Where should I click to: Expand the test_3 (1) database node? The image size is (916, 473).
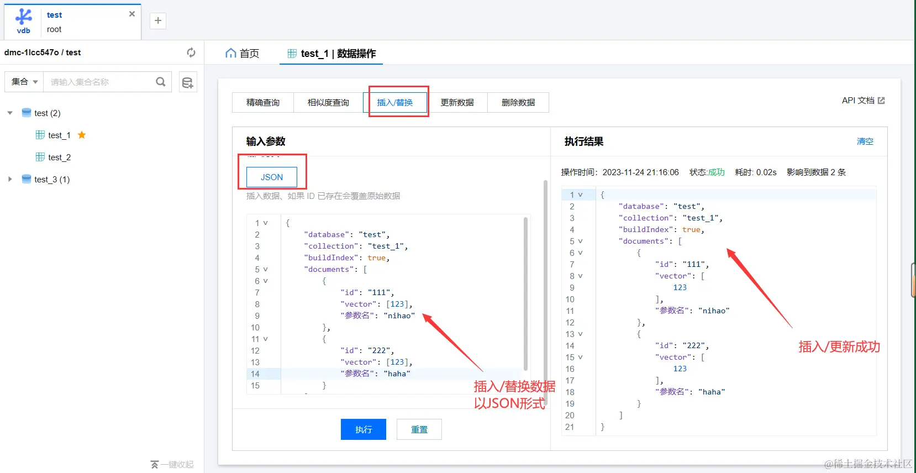(x=10, y=179)
